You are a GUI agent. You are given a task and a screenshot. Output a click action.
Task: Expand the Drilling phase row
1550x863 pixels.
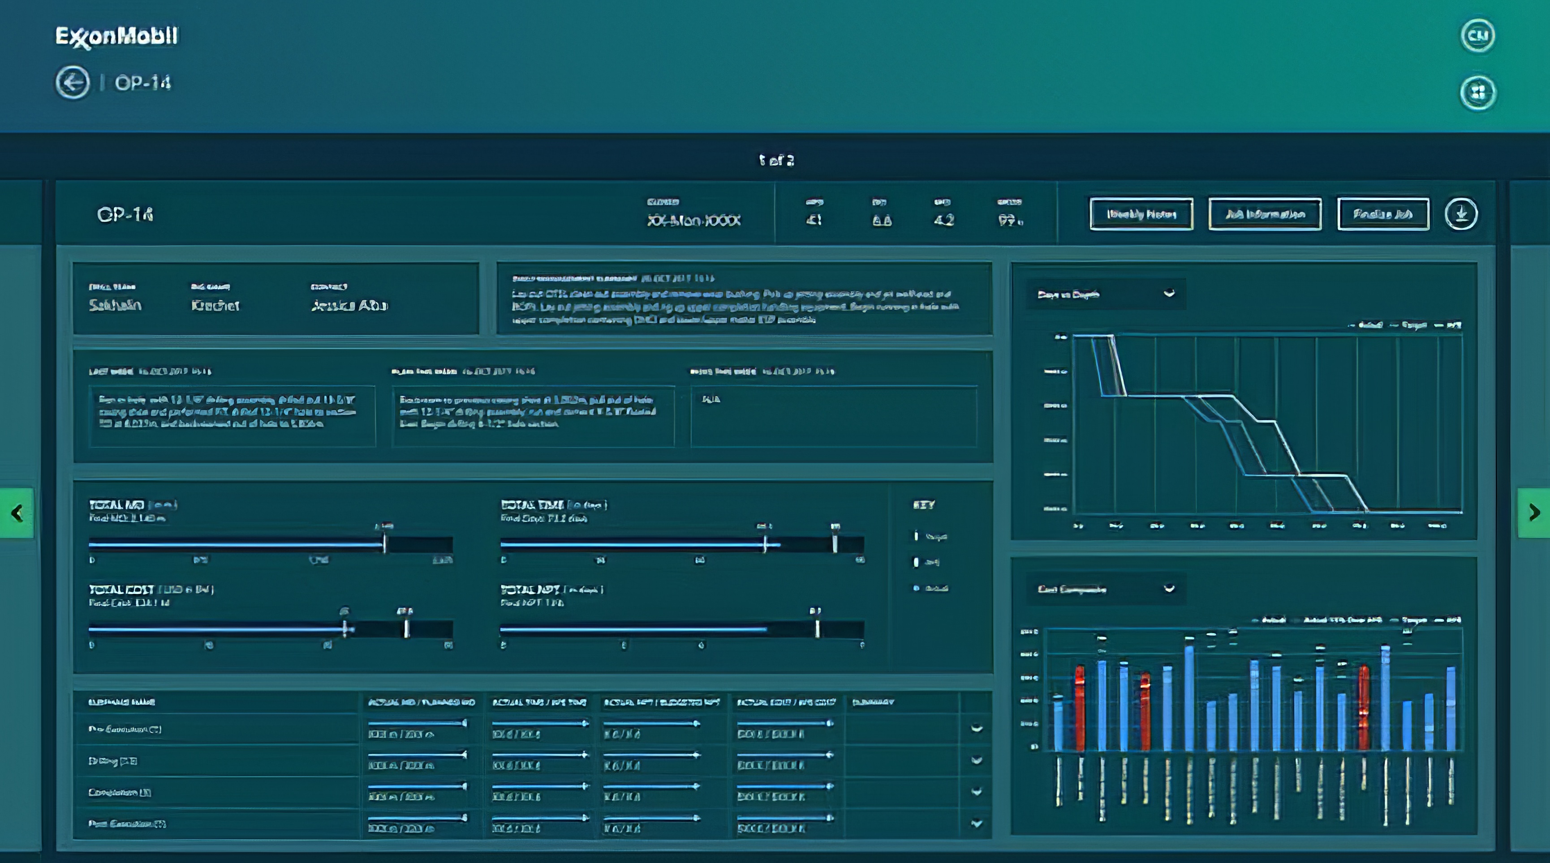pos(976,760)
